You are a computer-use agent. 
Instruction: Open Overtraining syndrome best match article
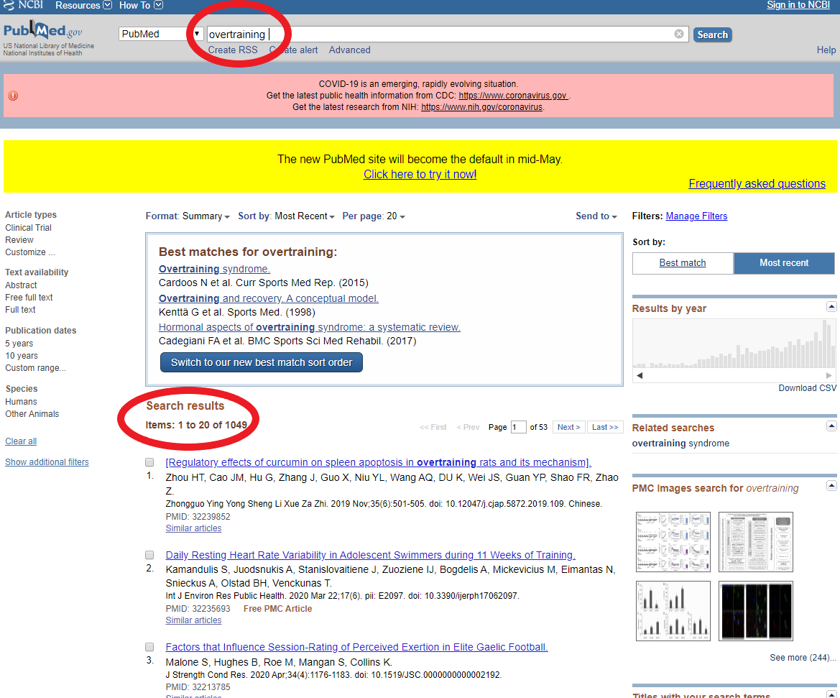click(x=214, y=269)
